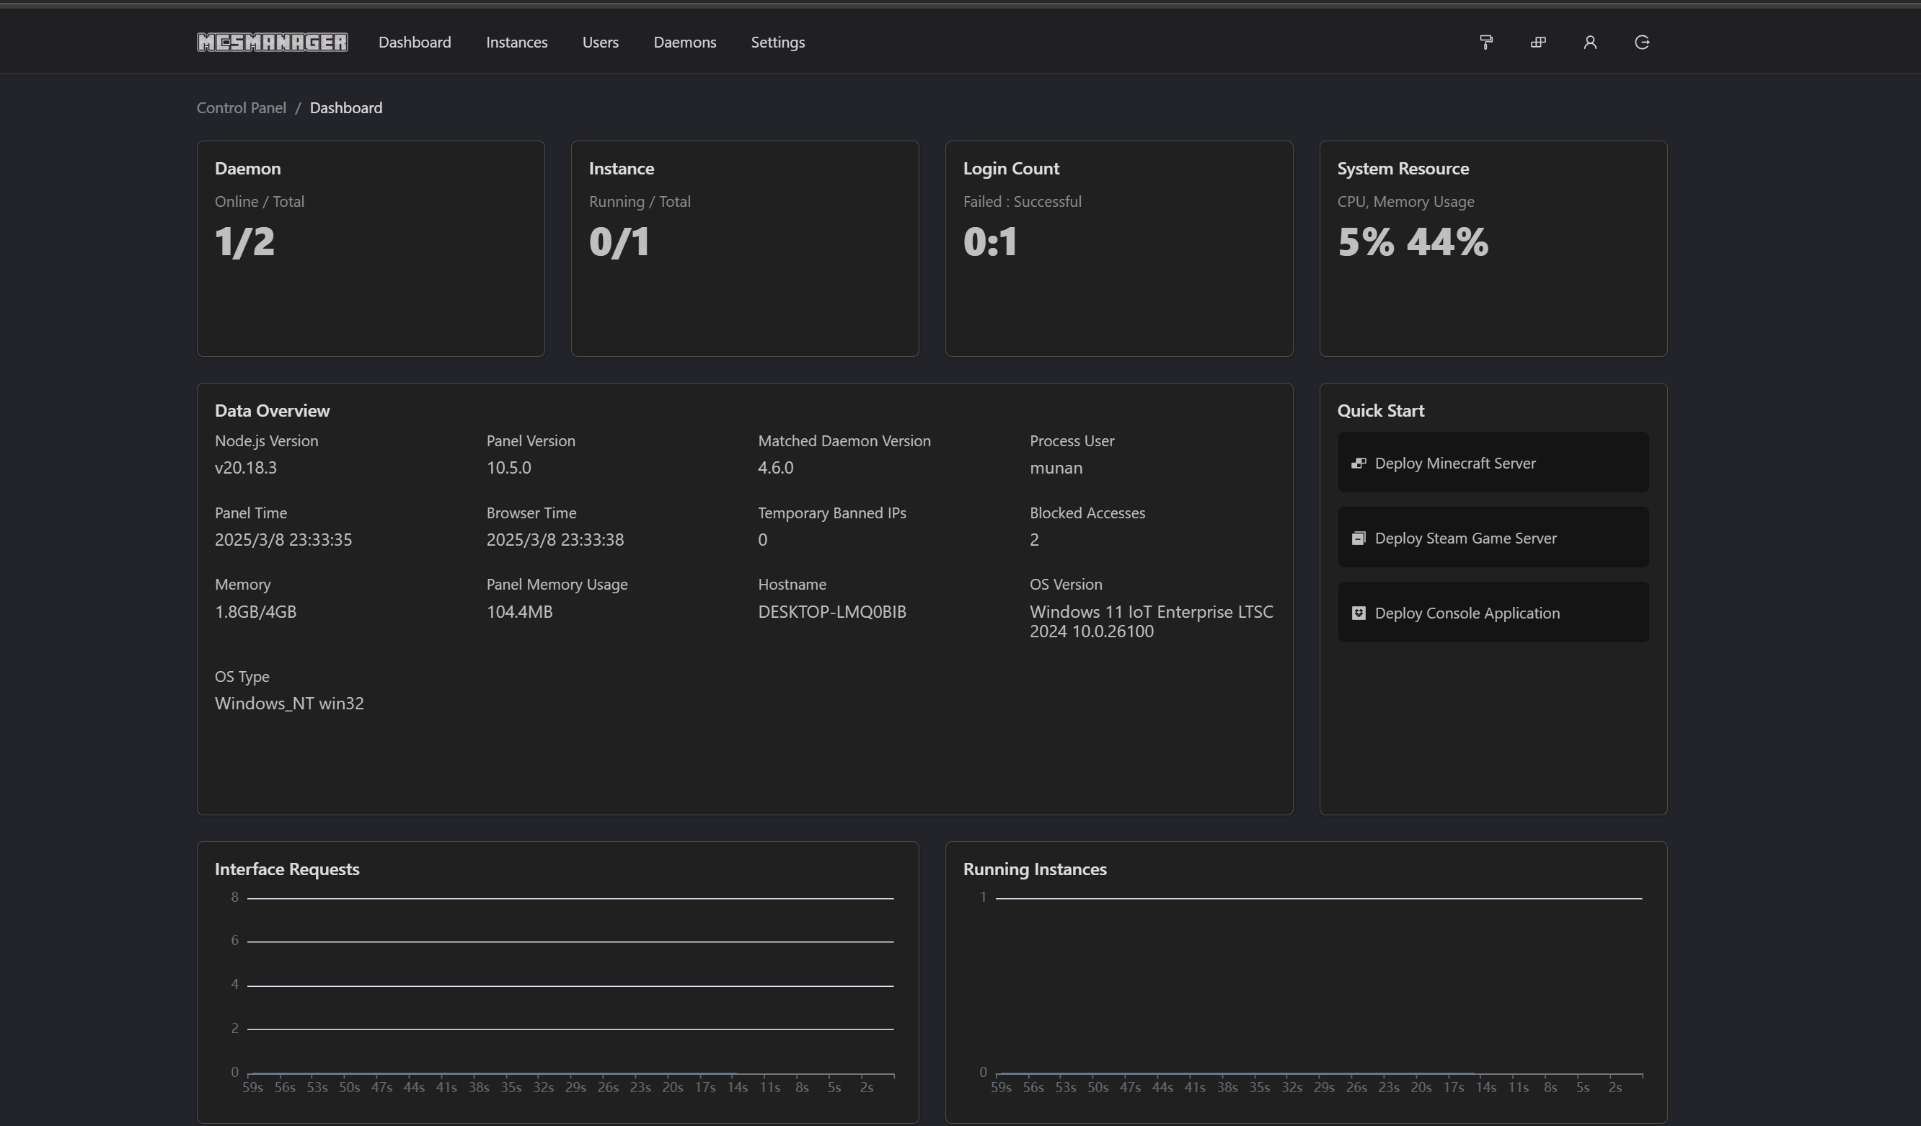Click the Interface Requests chart title
1921x1126 pixels.
pyautogui.click(x=286, y=869)
